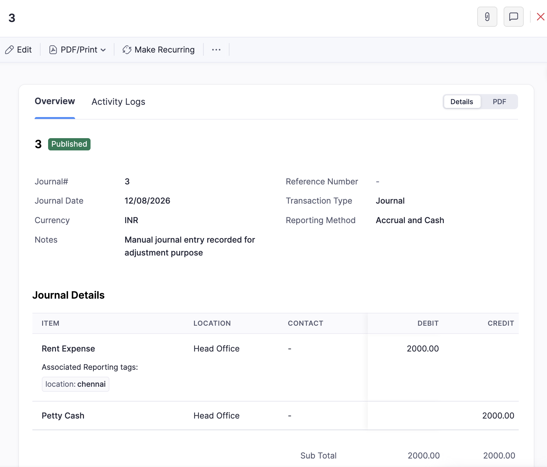Click the Journal# label
The image size is (547, 467).
tap(51, 182)
